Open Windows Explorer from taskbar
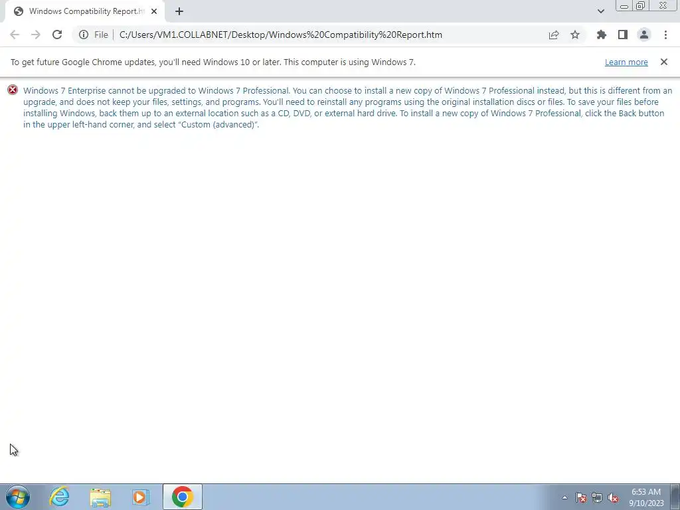 click(x=100, y=497)
